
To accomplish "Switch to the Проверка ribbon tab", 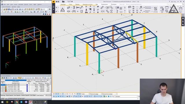I will coord(114,4).
